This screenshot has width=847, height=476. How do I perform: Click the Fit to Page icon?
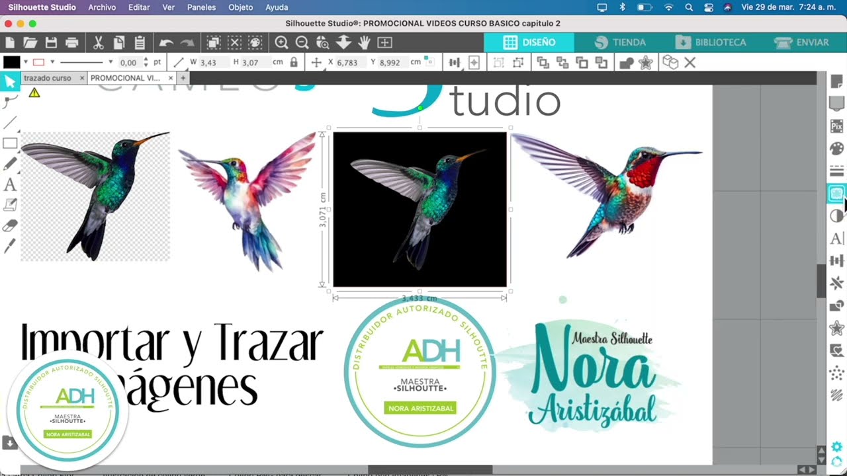tap(384, 42)
